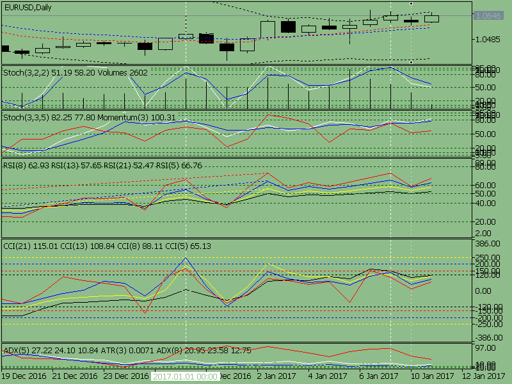Click the 97.00 value on the ADX scale
Image resolution: width=512 pixels, height=384 pixels.
(485, 348)
